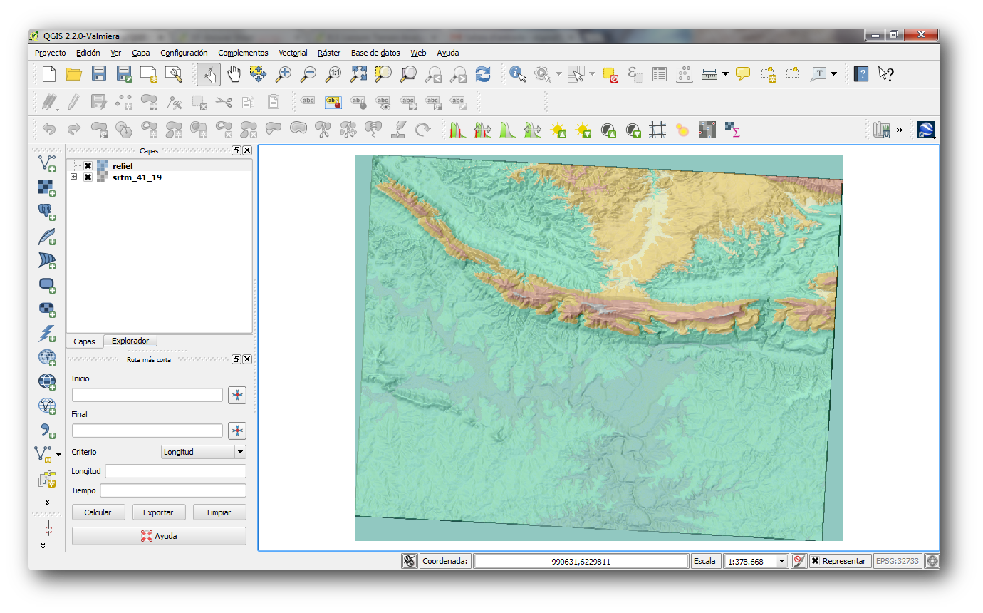Toggle visibility of relief layer

(x=88, y=166)
